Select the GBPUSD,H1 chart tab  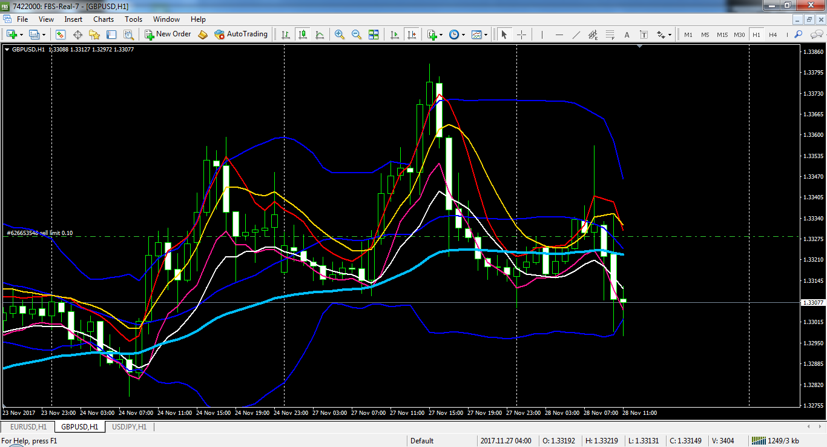(79, 427)
